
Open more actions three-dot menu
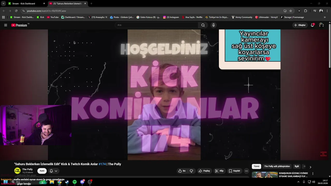pyautogui.click(x=246, y=171)
